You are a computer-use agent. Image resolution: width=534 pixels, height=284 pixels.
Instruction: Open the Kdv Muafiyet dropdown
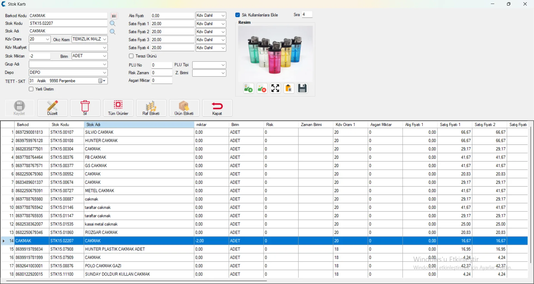click(105, 48)
